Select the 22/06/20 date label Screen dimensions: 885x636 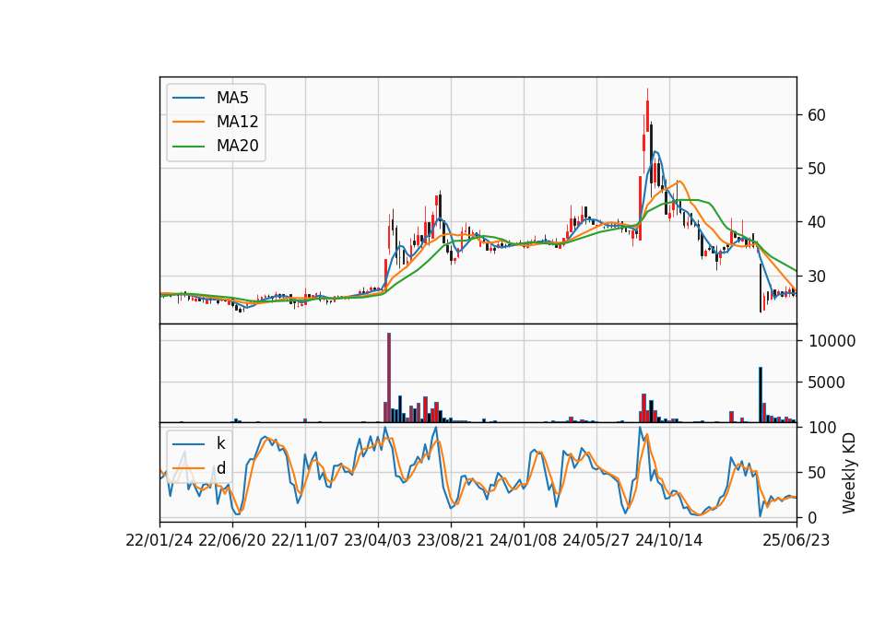[x=232, y=540]
